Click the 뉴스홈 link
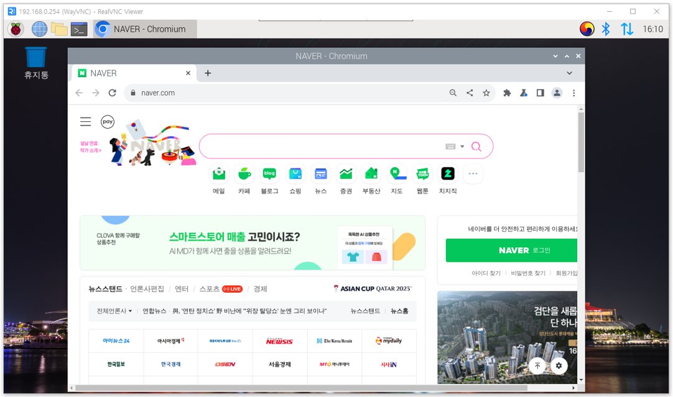Image resolution: width=673 pixels, height=397 pixels. [399, 311]
